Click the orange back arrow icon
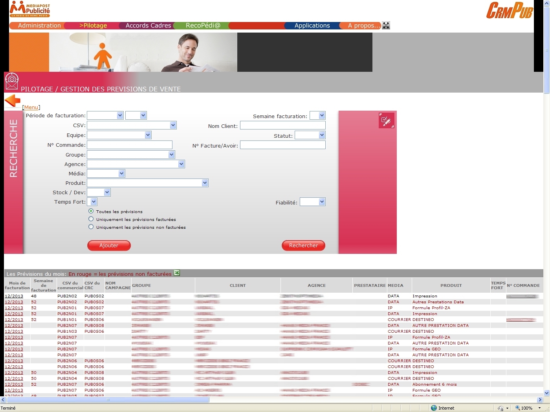This screenshot has width=550, height=412. click(x=13, y=101)
